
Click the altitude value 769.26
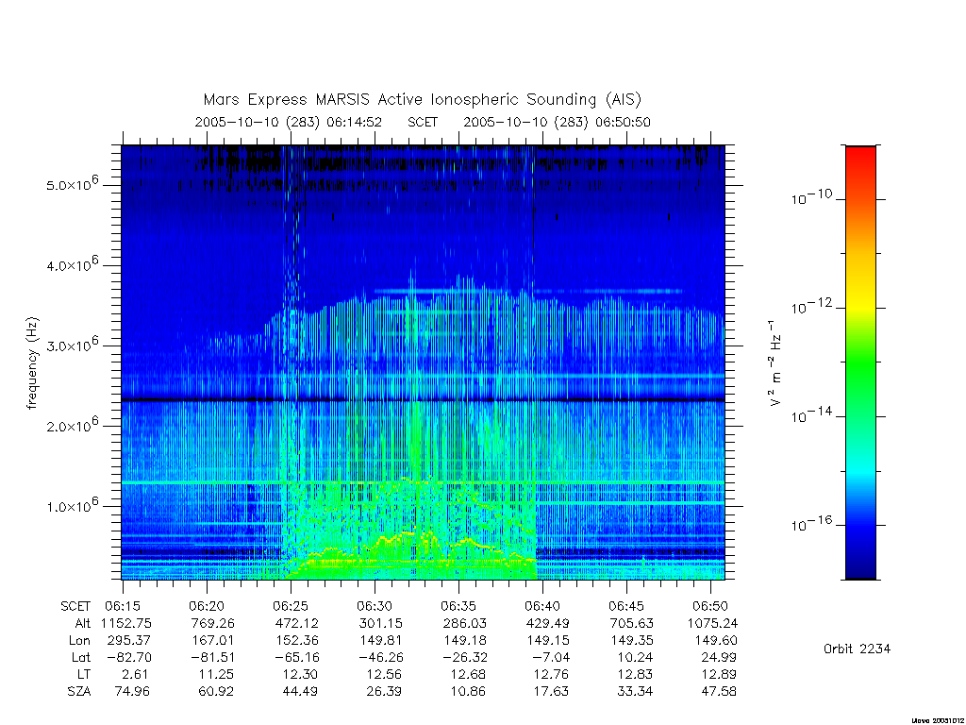(x=213, y=623)
